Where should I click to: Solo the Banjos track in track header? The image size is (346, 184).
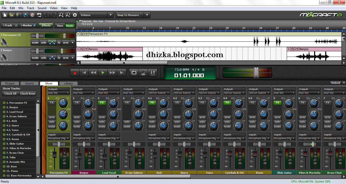coord(44,58)
